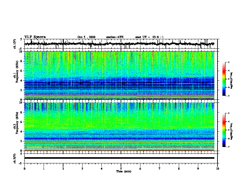Click time axis tick label "7"
This screenshot has height=189, width=245.
160,169
